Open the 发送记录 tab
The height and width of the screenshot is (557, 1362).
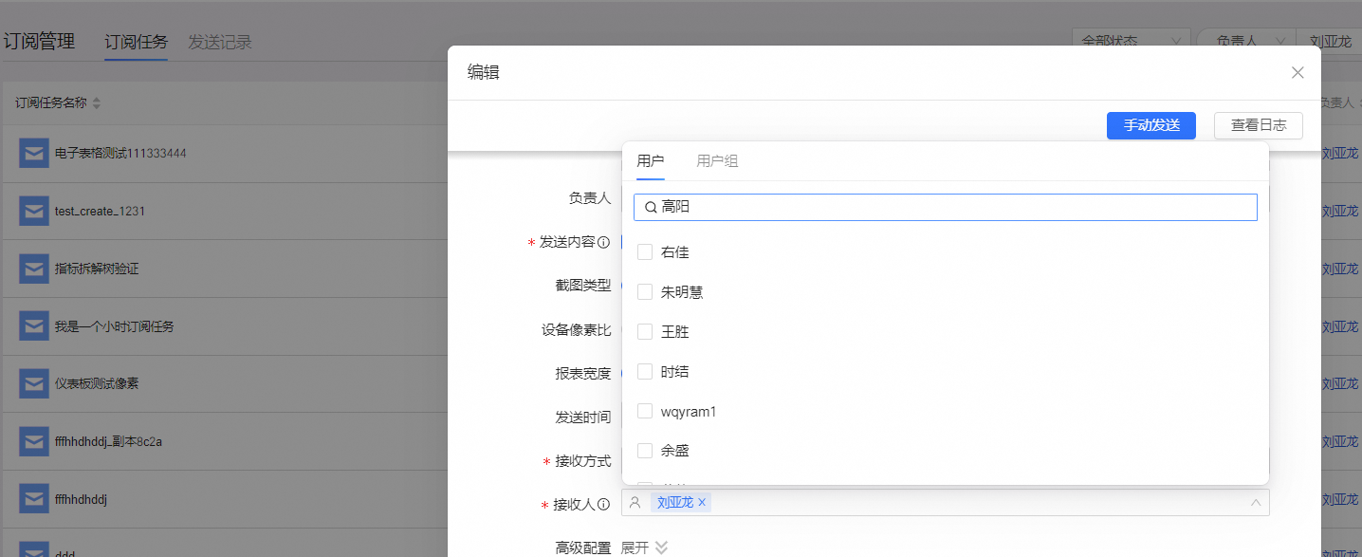(x=220, y=42)
